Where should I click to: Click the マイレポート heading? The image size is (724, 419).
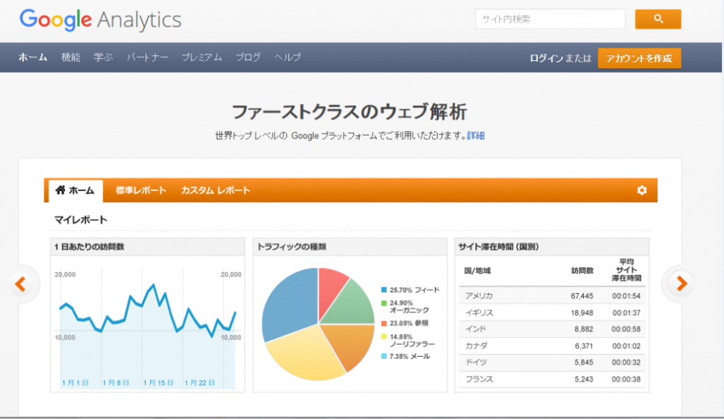(x=81, y=220)
